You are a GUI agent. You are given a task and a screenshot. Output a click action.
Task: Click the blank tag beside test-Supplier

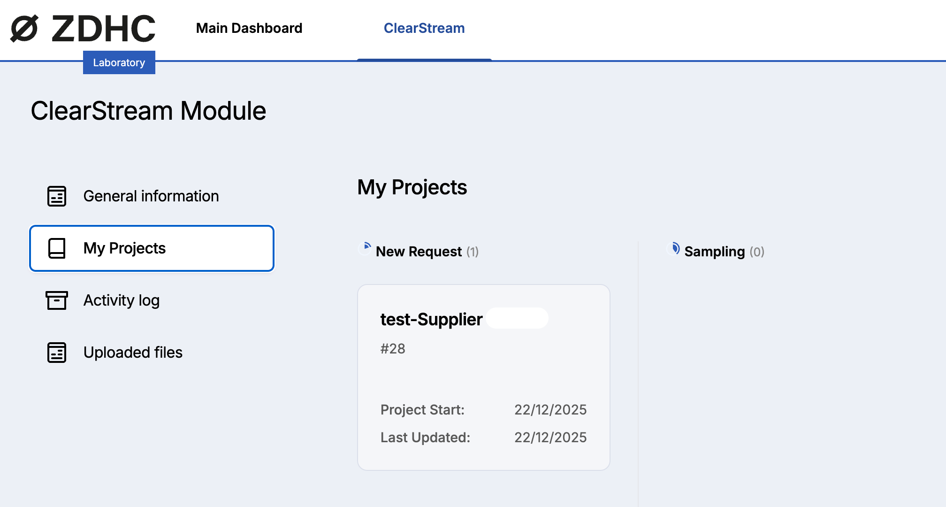[517, 318]
